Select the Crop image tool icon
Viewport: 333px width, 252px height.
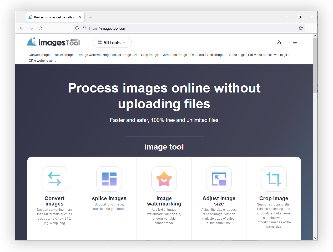tap(274, 179)
